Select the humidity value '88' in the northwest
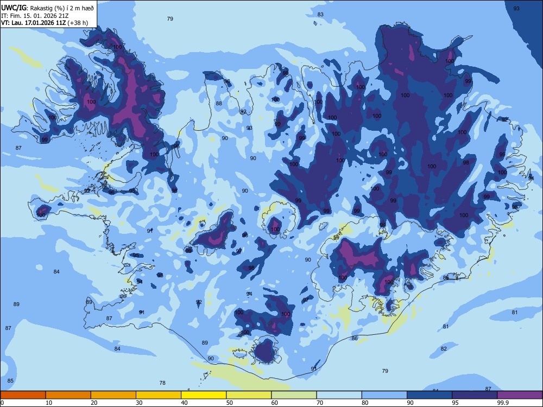Image resolution: width=543 pixels, height=407 pixels. (219, 103)
